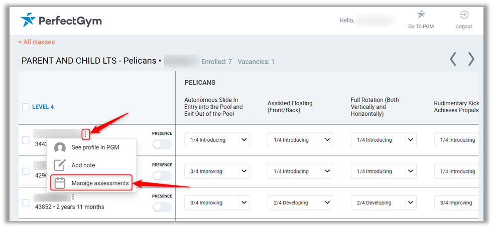The image size is (493, 228).
Task: Tick the LEVEL 4 select-all checkbox
Action: [x=26, y=107]
